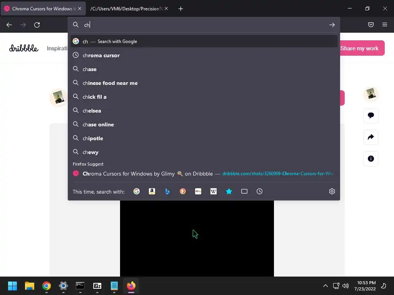
Task: Click the Go arrow in the address bar
Action: [x=332, y=25]
